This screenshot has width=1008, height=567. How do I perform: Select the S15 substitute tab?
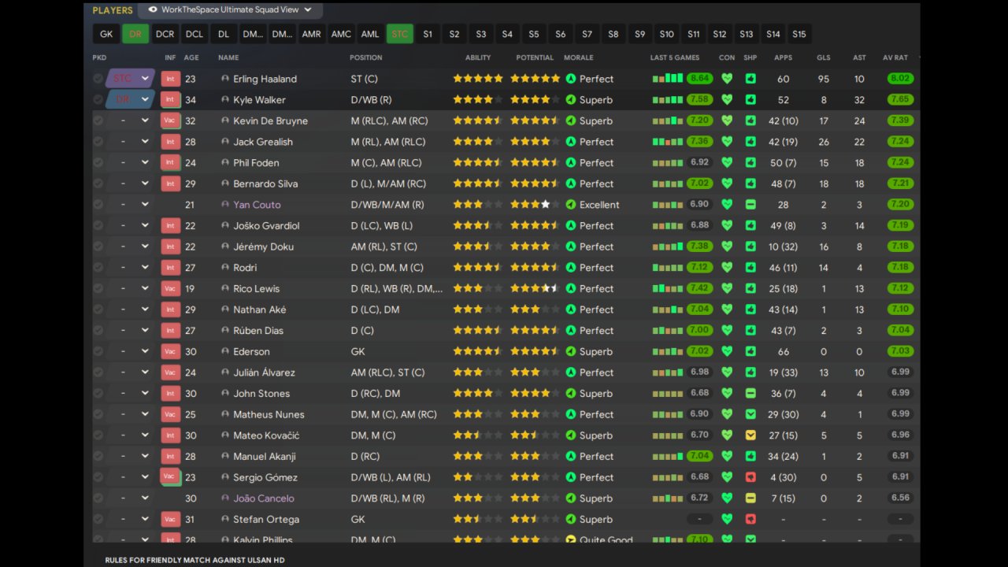coord(799,34)
